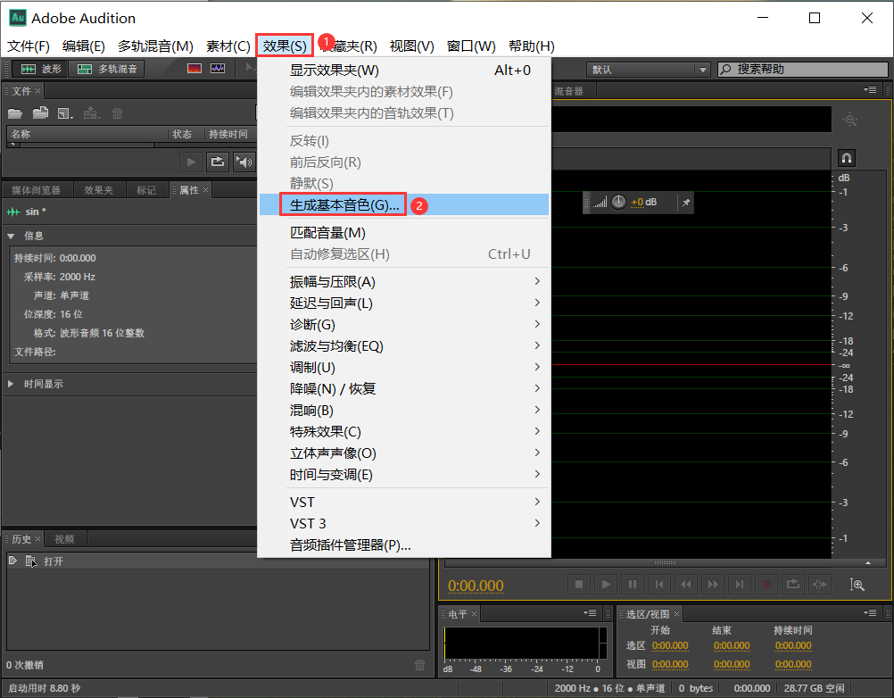Toggle auto-play speaker button in Files panel
Image resolution: width=894 pixels, height=698 pixels.
pos(244,162)
